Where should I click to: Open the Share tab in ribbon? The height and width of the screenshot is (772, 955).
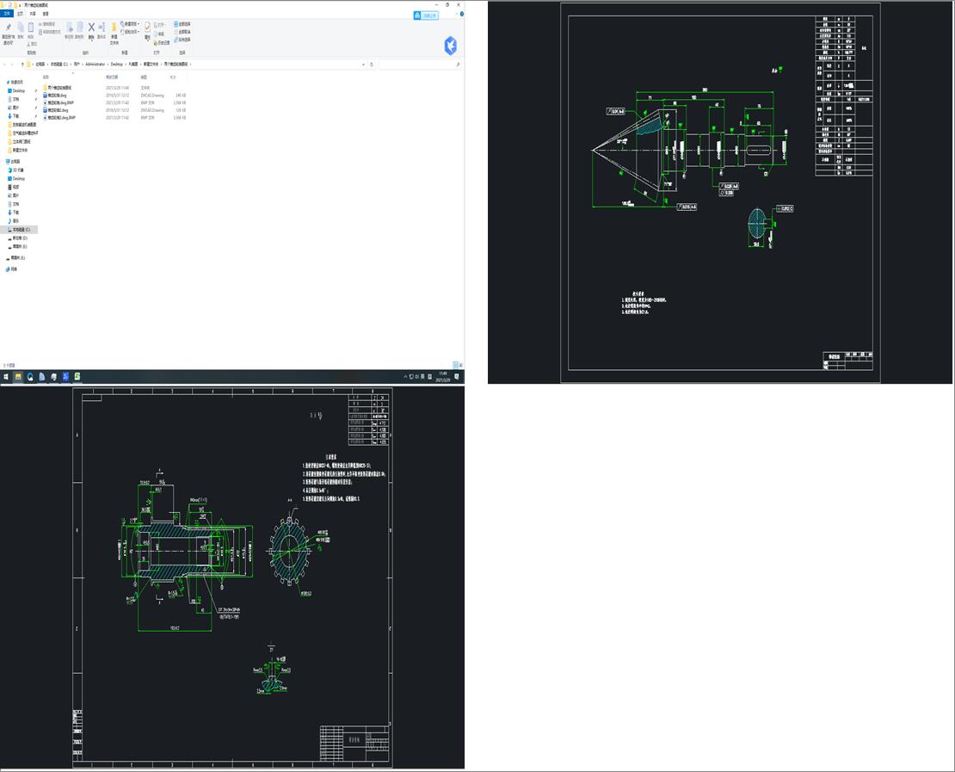coord(33,14)
